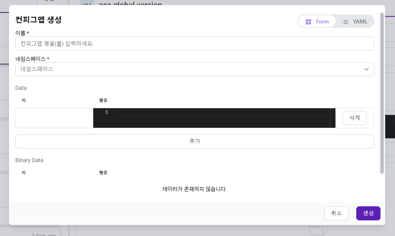This screenshot has height=236, width=395.
Task: Click the list icon beside YAML
Action: point(345,22)
